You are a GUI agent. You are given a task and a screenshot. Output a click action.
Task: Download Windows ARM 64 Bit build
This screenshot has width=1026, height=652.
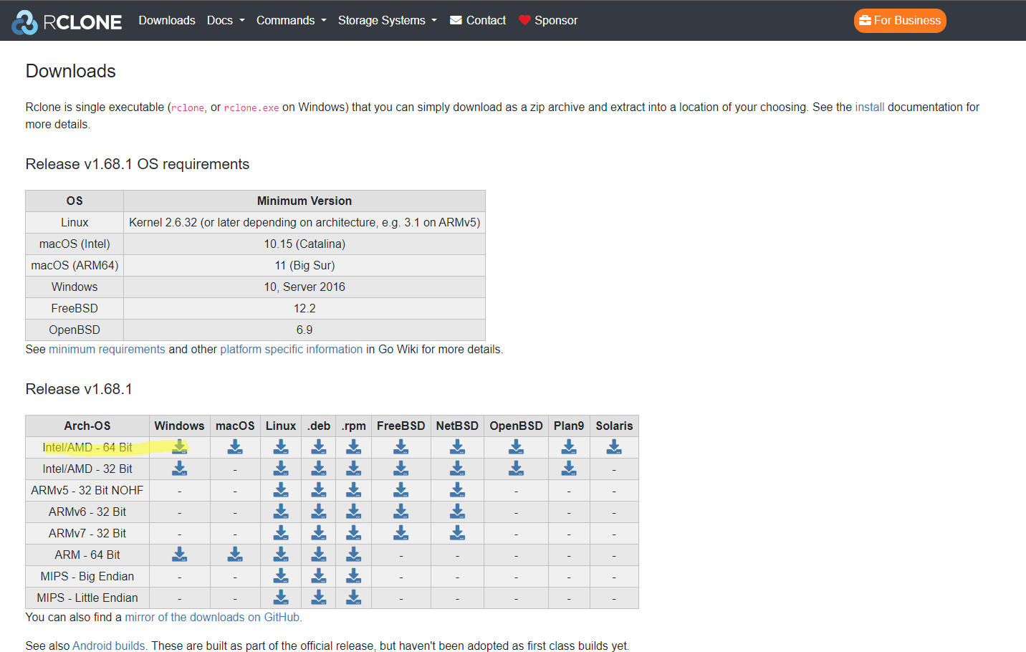(179, 555)
